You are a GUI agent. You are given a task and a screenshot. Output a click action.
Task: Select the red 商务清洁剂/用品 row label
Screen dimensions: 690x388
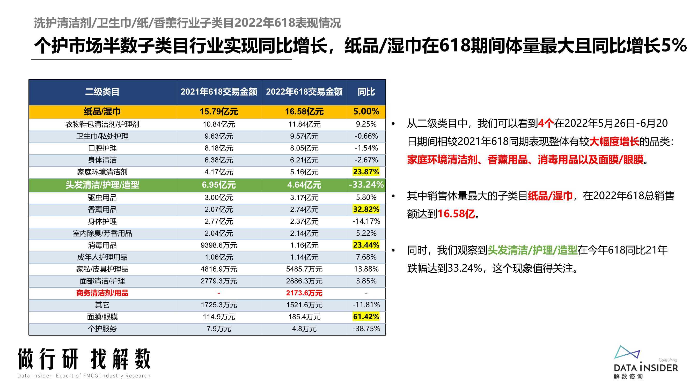102,293
